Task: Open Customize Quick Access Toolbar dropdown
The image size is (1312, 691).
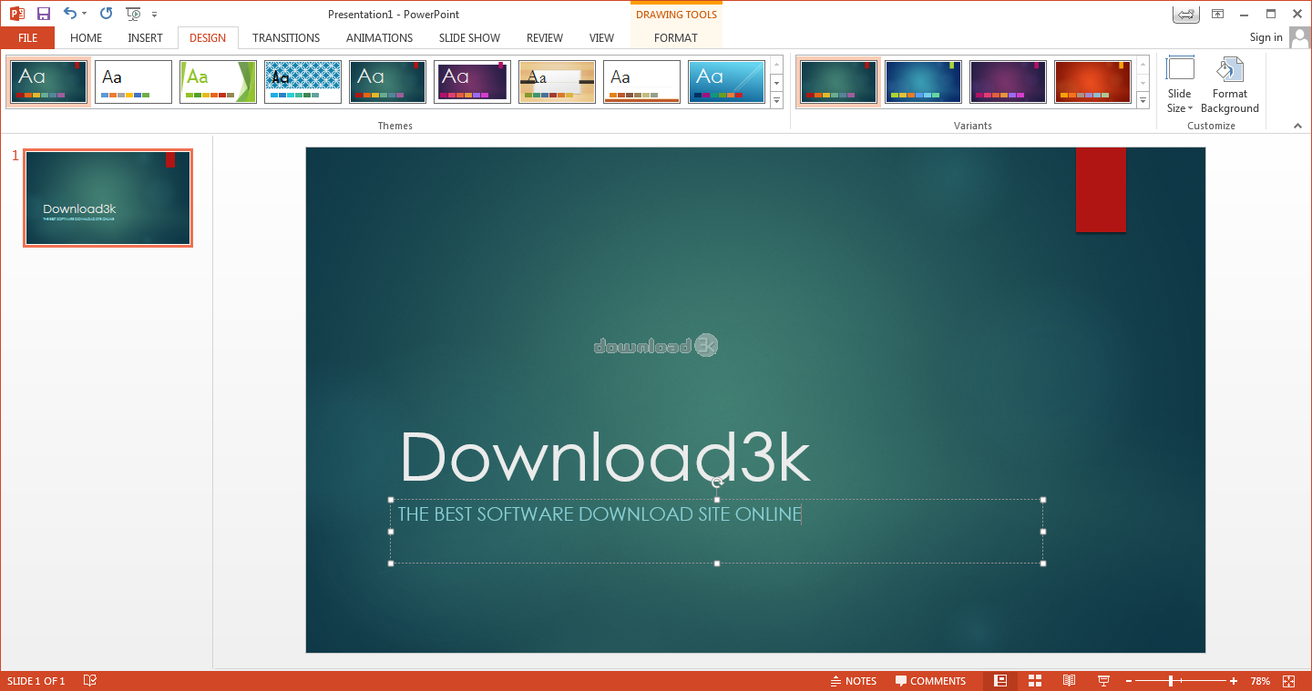Action: pos(154,15)
